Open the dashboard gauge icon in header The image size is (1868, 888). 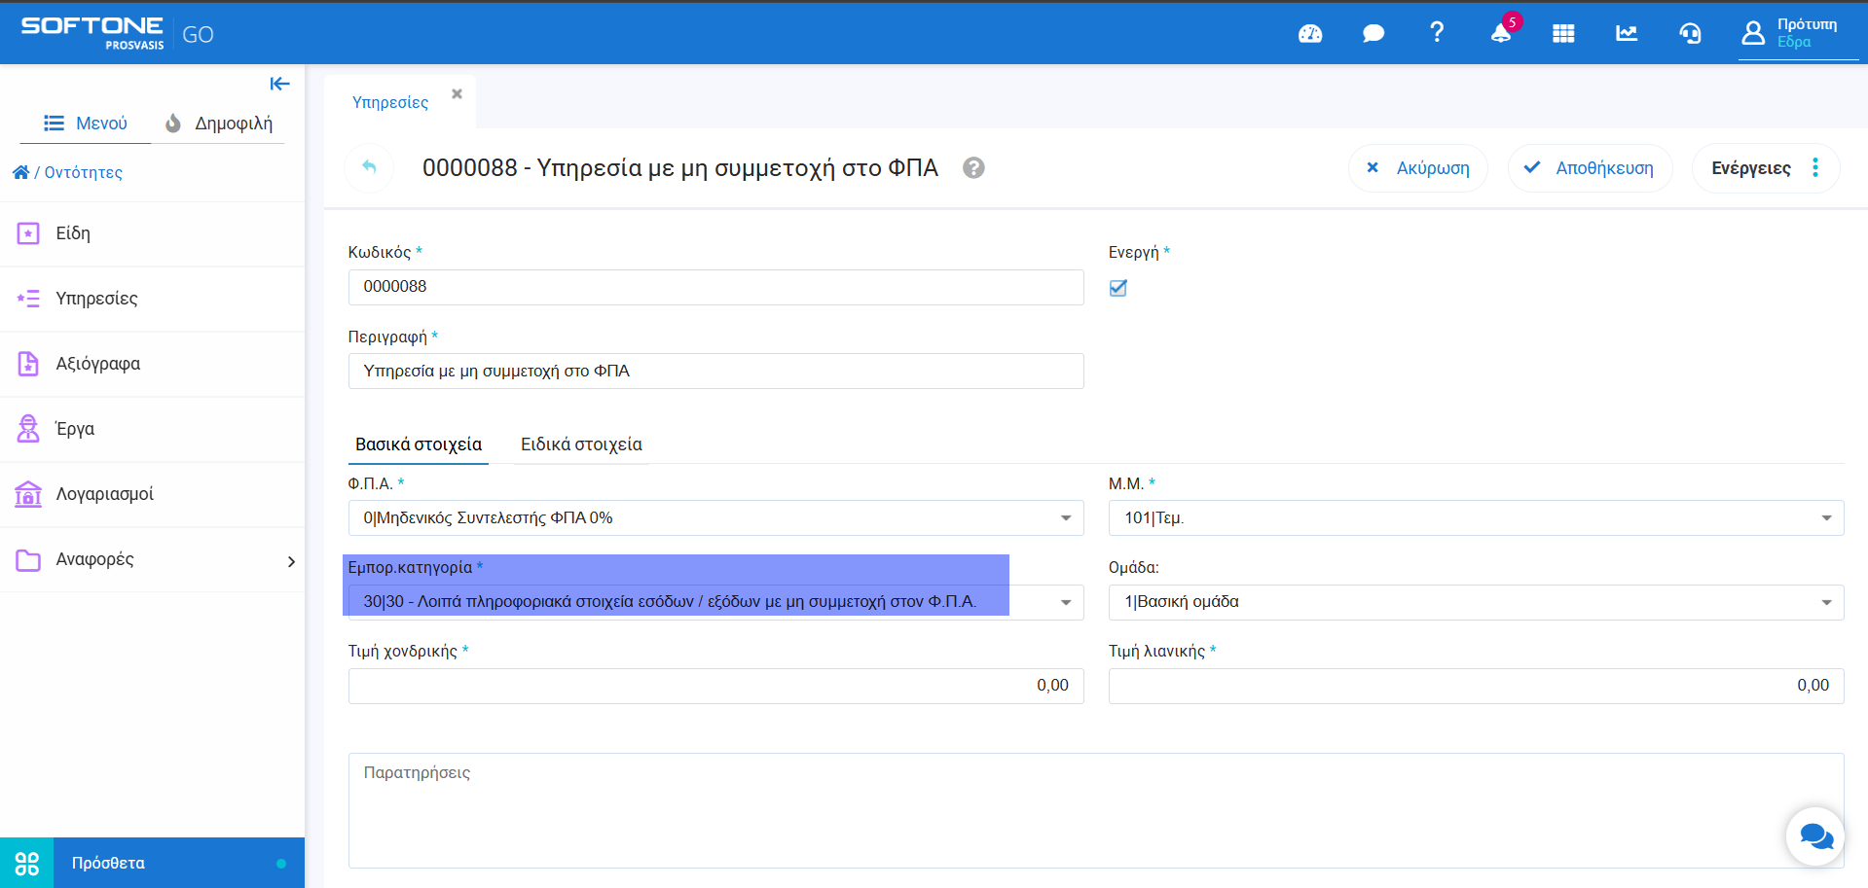[x=1310, y=34]
